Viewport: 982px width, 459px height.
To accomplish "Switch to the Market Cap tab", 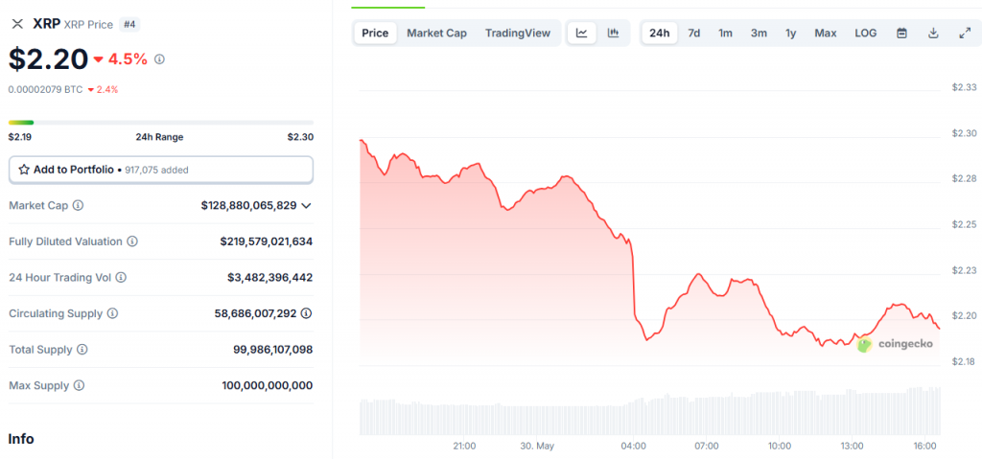I will click(x=436, y=33).
